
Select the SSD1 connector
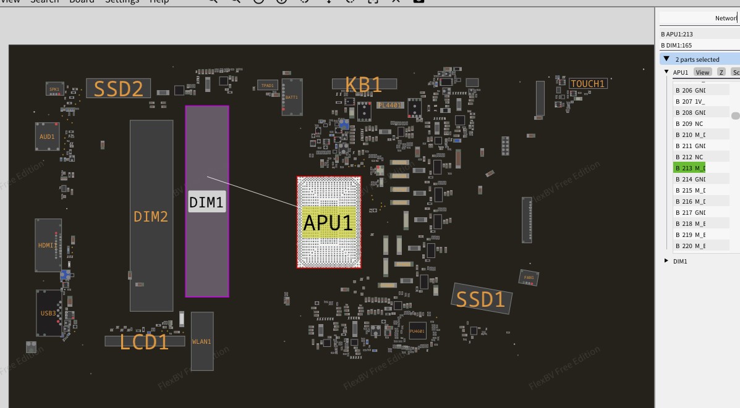(x=482, y=299)
